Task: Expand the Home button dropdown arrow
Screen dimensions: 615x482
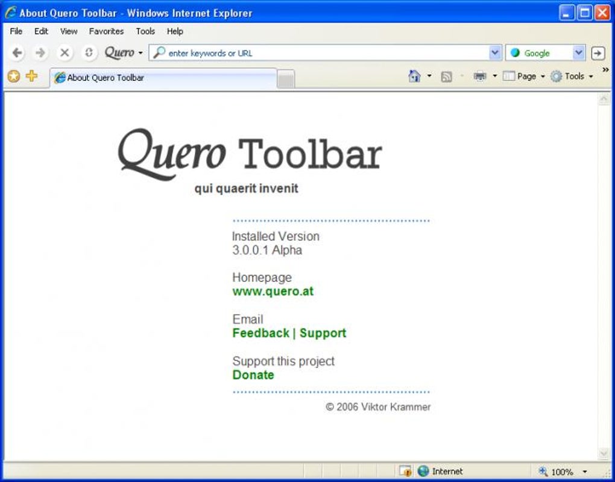Action: click(x=429, y=76)
